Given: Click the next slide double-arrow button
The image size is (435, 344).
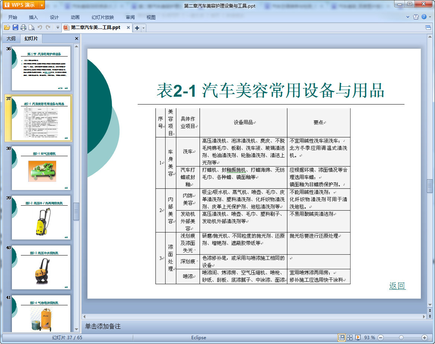Looking at the screenshot, I should [430, 316].
